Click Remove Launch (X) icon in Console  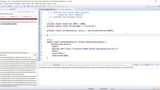point(135,65)
